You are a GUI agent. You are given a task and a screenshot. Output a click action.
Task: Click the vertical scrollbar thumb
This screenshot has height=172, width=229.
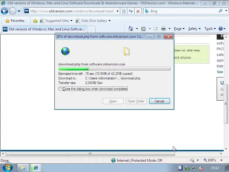tap(226, 104)
